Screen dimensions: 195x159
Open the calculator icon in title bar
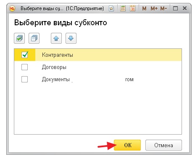pyautogui.click(x=123, y=8)
